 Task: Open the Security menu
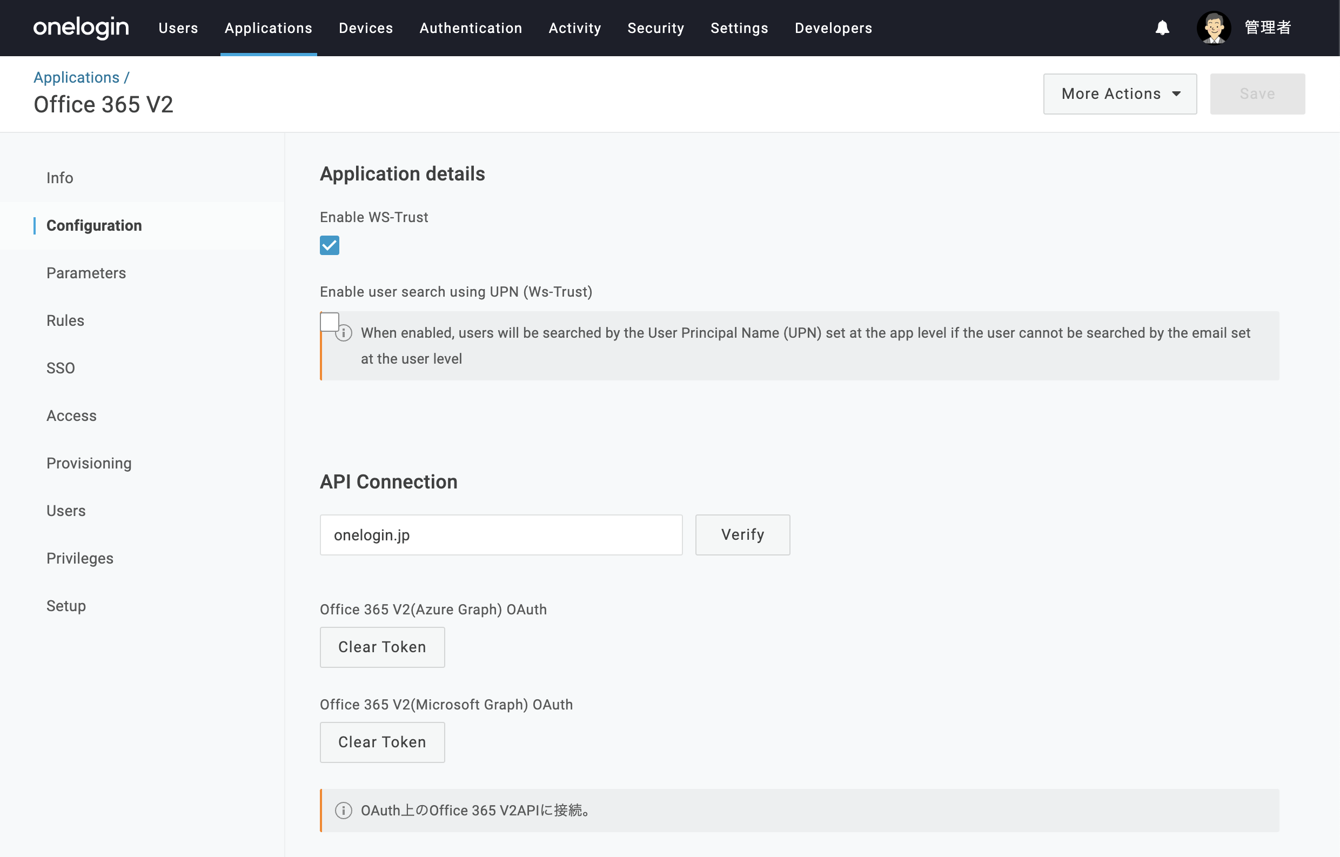(656, 28)
